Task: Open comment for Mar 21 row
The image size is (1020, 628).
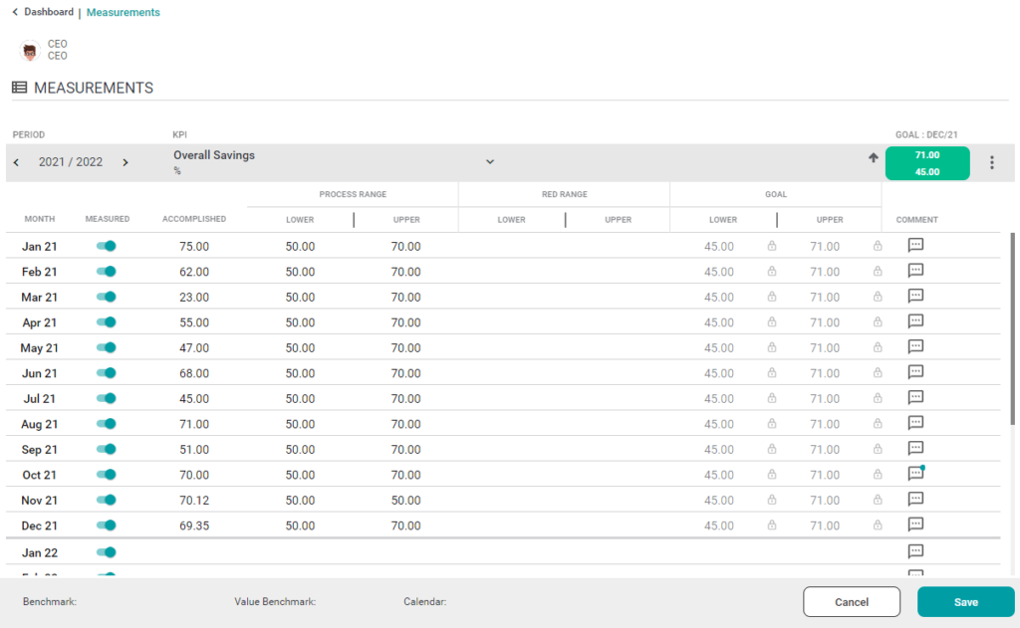Action: (x=915, y=296)
